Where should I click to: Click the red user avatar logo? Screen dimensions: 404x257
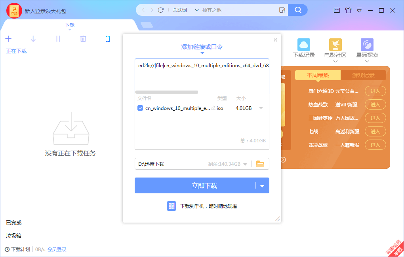(14, 11)
